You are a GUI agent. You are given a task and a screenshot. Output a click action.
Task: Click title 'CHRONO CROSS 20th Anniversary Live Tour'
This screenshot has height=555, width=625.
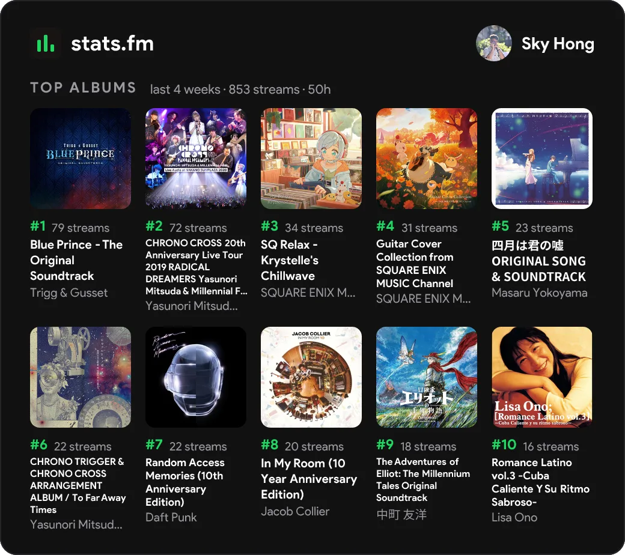pyautogui.click(x=197, y=267)
